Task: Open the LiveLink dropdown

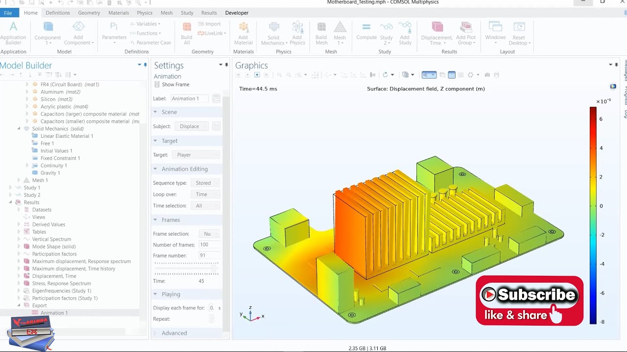Action: pos(212,33)
